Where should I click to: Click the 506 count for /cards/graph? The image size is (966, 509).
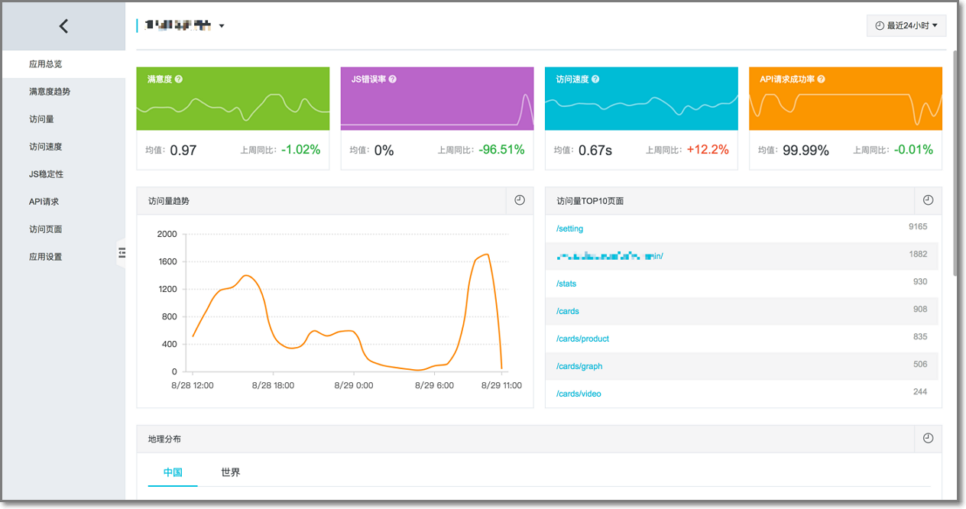point(920,365)
